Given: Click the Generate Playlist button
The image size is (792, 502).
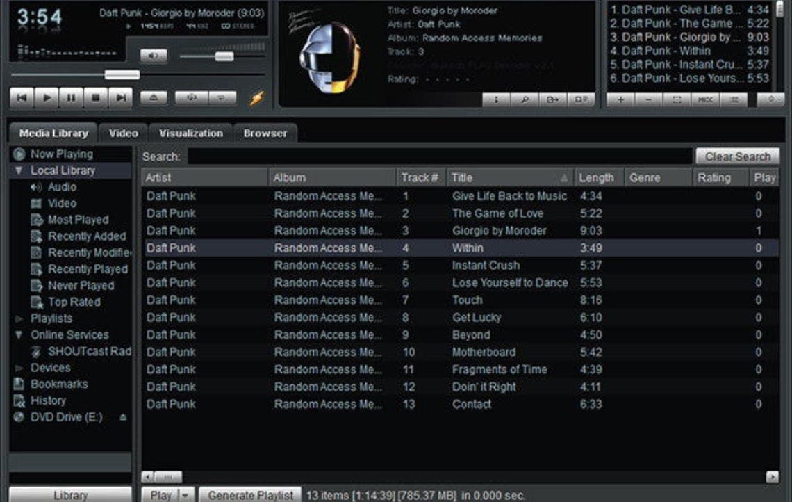Looking at the screenshot, I should coord(250,495).
